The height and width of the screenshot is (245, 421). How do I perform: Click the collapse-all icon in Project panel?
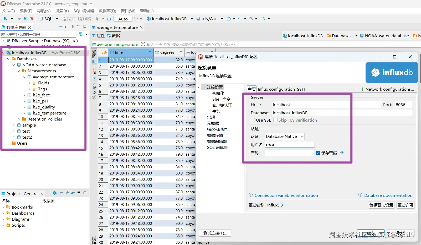(x=61, y=193)
